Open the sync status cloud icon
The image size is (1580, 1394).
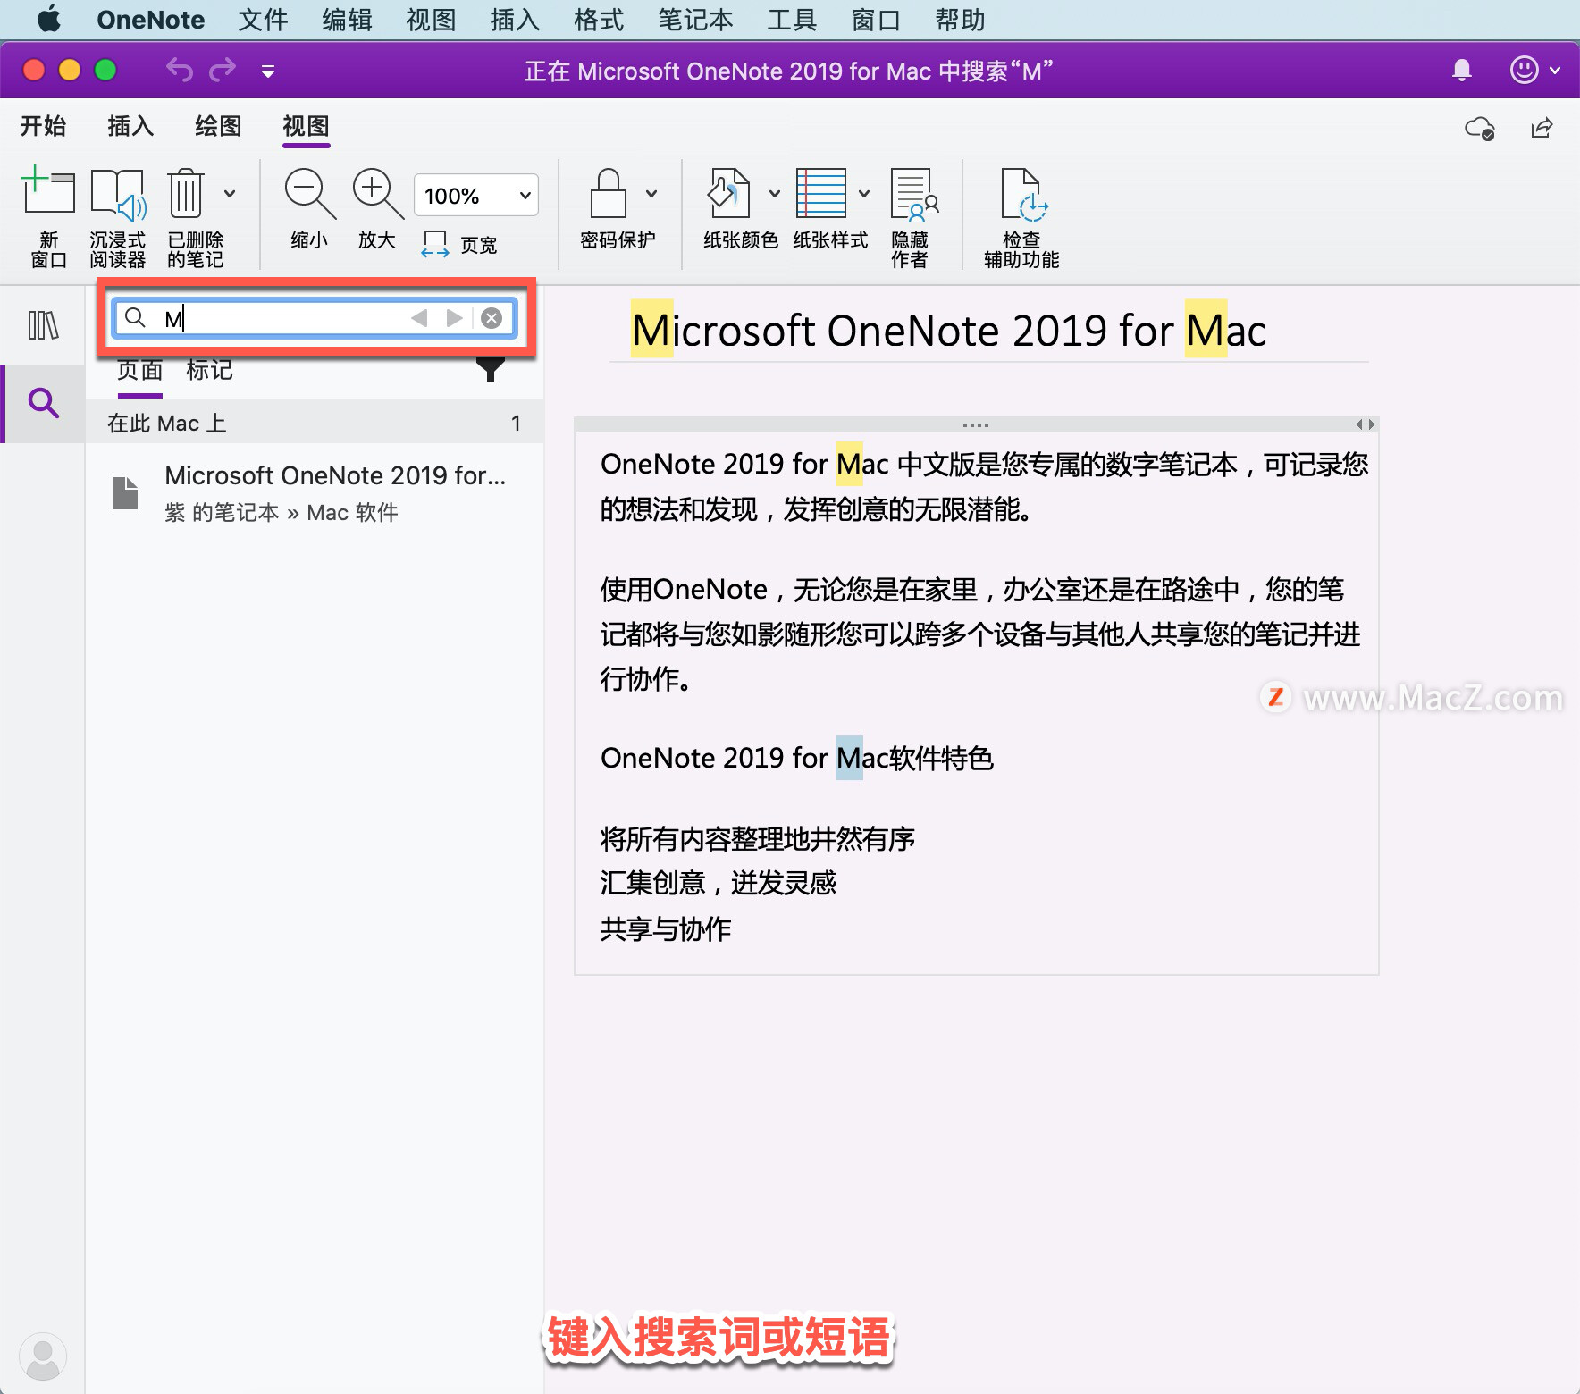click(1480, 129)
